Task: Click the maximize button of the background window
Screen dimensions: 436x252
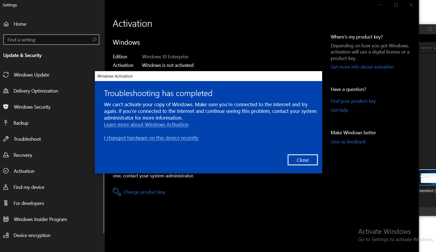Action: [x=430, y=29]
